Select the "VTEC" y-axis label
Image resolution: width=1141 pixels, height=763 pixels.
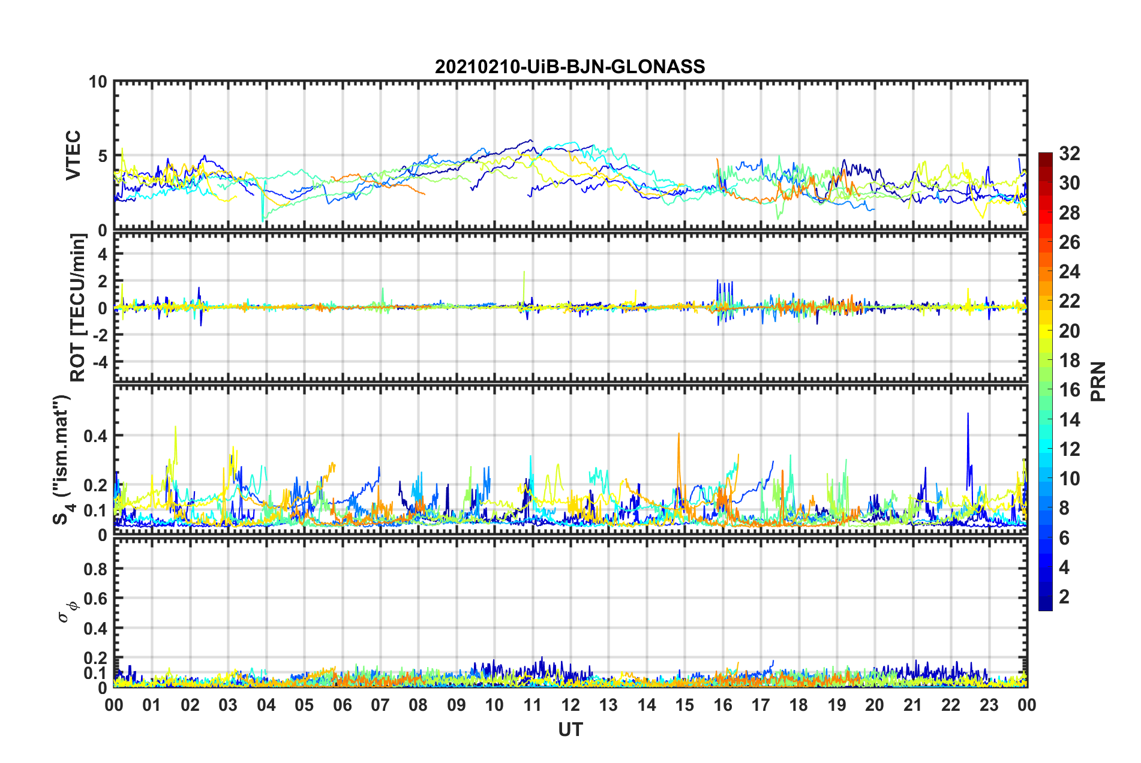pyautogui.click(x=73, y=155)
